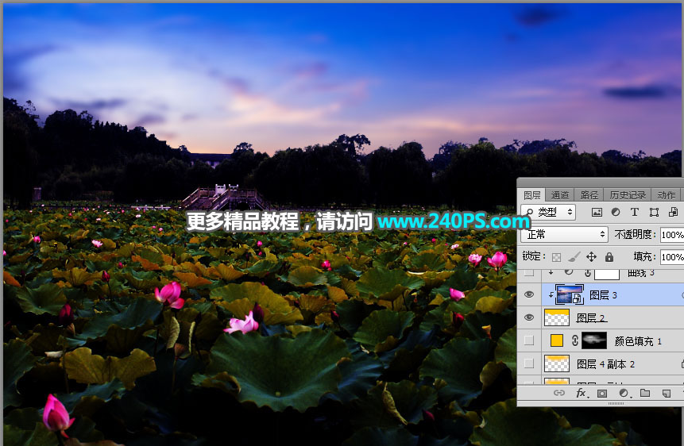Open the 动作 tab

coord(666,195)
